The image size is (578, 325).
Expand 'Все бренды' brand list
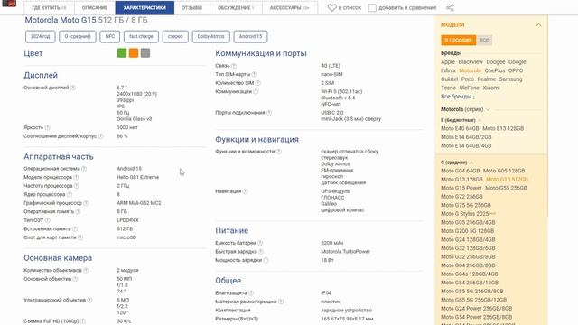coord(458,97)
